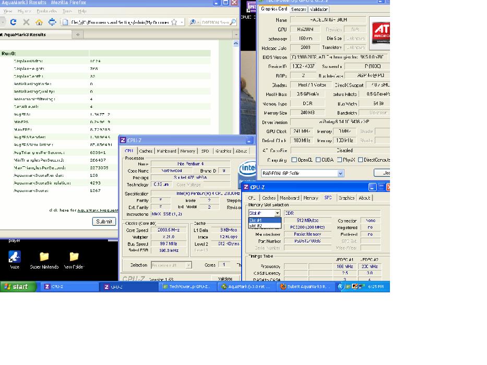This screenshot has height=365, width=487.
Task: Click the scroll up arrow on AquaMark results page
Action: tap(236, 43)
